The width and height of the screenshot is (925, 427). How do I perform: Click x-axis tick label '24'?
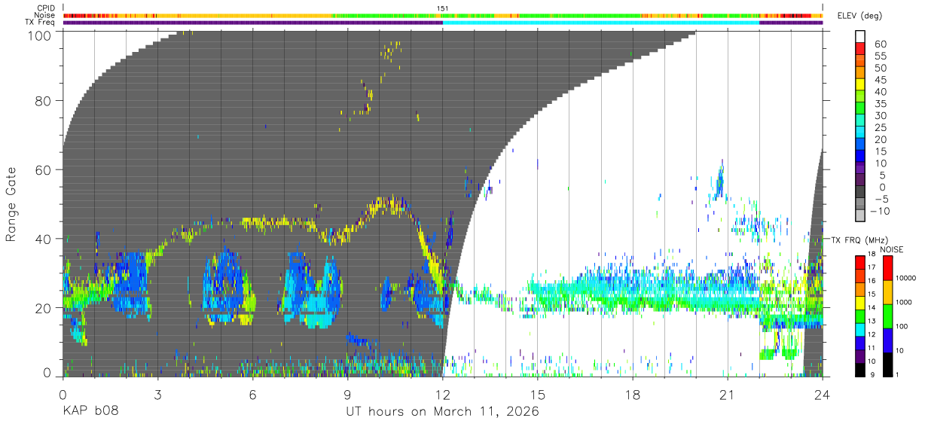tap(823, 395)
